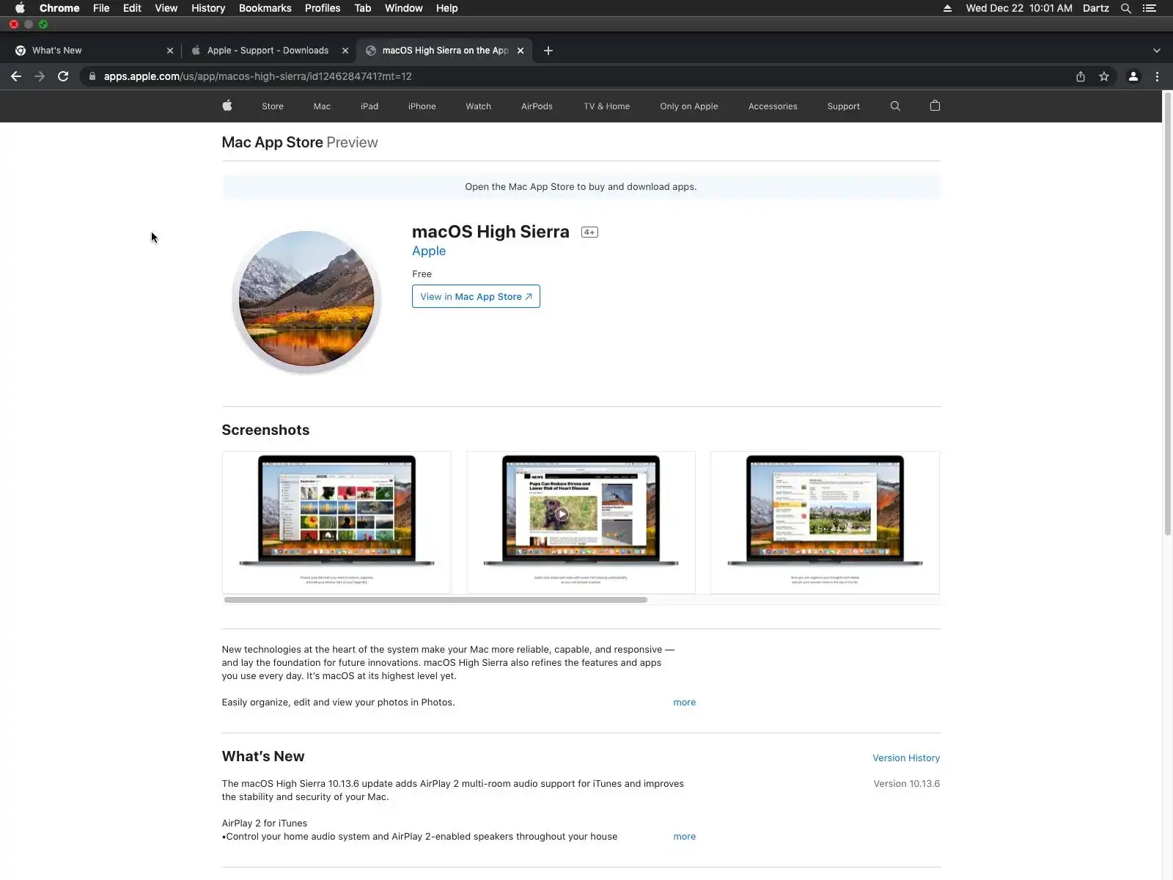Image resolution: width=1173 pixels, height=880 pixels.
Task: Open the Tab menu
Action: (x=363, y=8)
